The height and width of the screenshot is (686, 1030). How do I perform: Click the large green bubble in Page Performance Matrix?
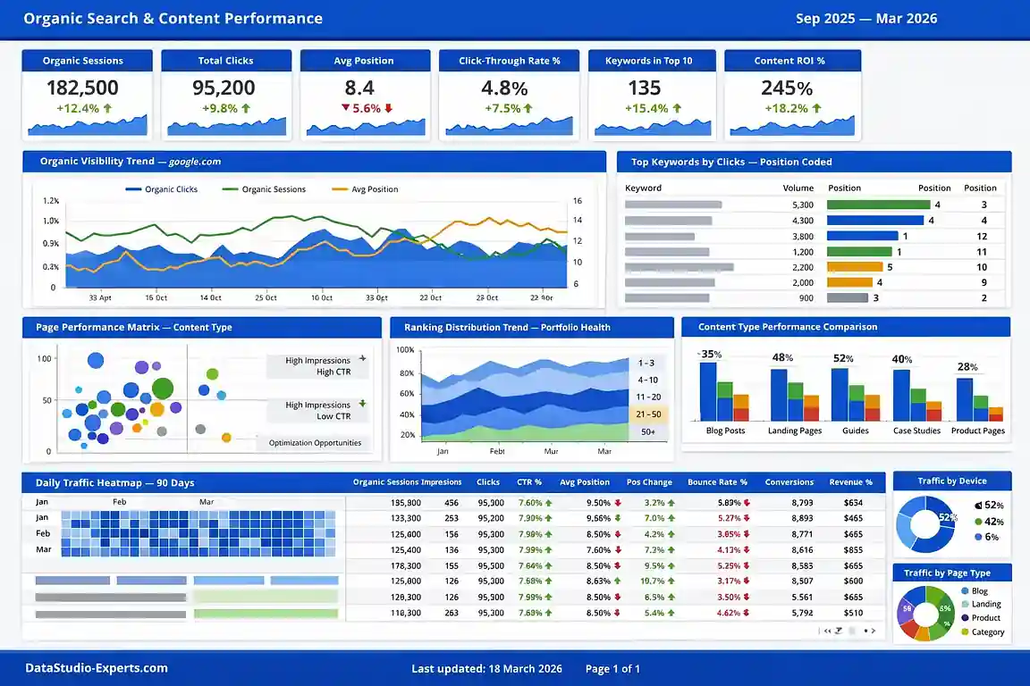(x=161, y=388)
